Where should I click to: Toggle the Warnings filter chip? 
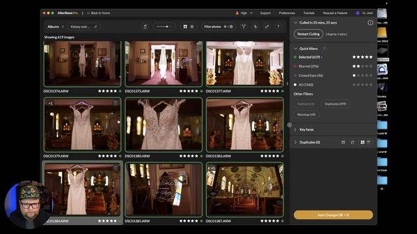[x=306, y=114]
